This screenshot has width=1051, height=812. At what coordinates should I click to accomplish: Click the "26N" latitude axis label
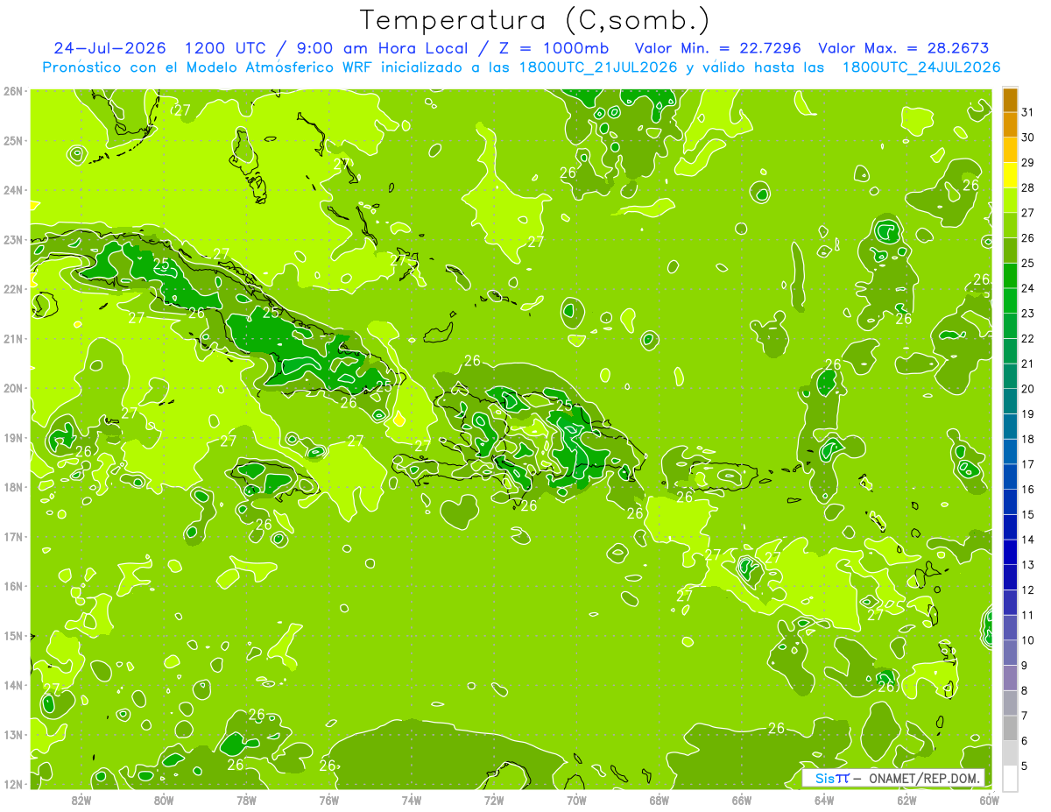tap(13, 91)
